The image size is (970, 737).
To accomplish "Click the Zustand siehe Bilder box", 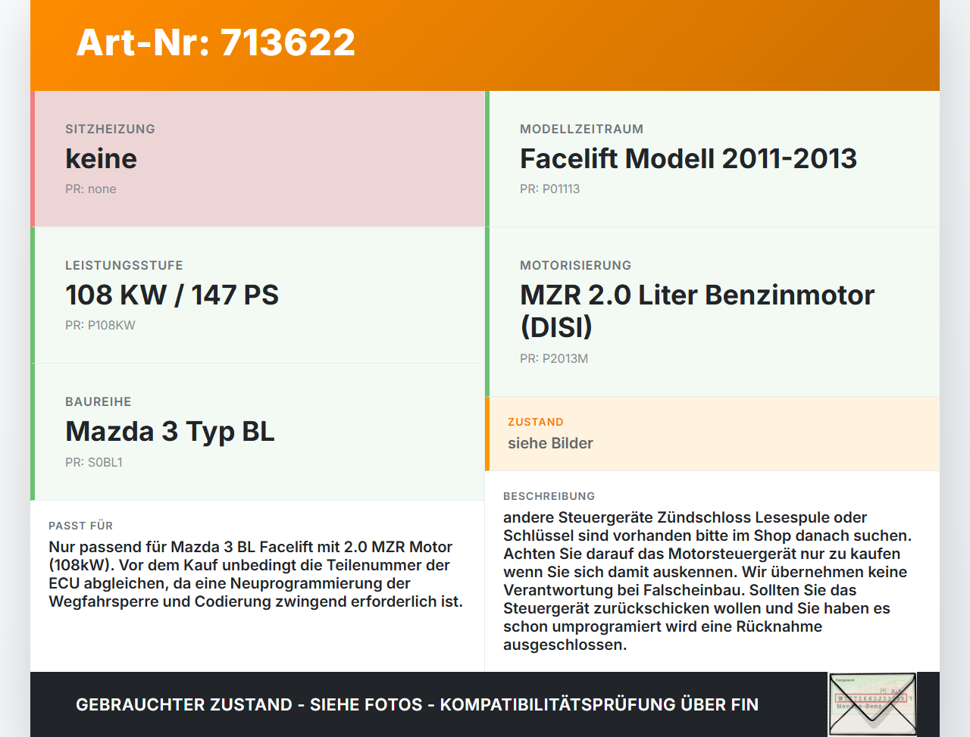I will (x=712, y=434).
